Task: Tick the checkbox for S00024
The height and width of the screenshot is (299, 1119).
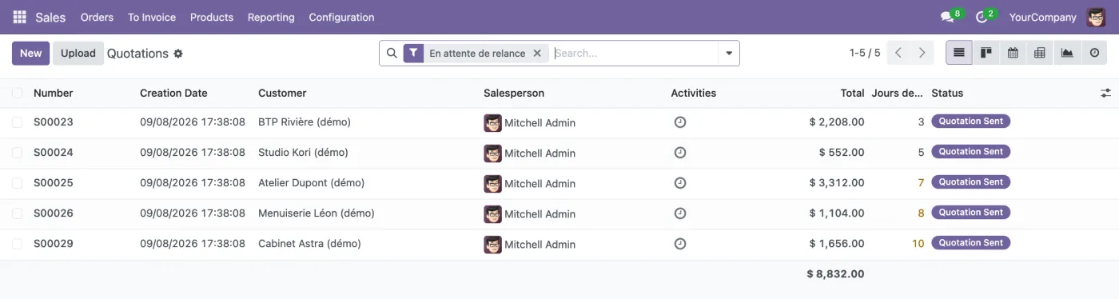Action: (x=17, y=153)
